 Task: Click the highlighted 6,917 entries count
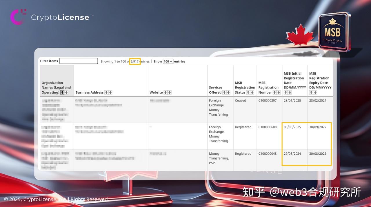tap(135, 61)
